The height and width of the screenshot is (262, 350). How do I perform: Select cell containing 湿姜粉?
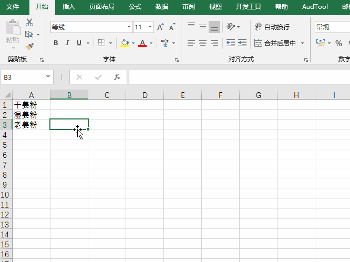[x=31, y=115]
